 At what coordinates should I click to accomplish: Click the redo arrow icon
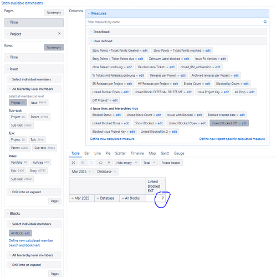coord(91,163)
